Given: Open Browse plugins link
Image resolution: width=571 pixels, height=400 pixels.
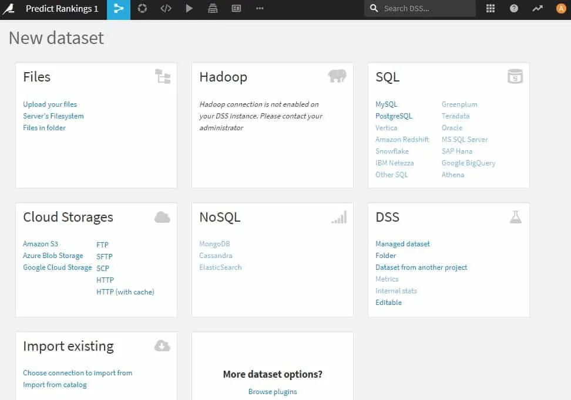Looking at the screenshot, I should (273, 392).
